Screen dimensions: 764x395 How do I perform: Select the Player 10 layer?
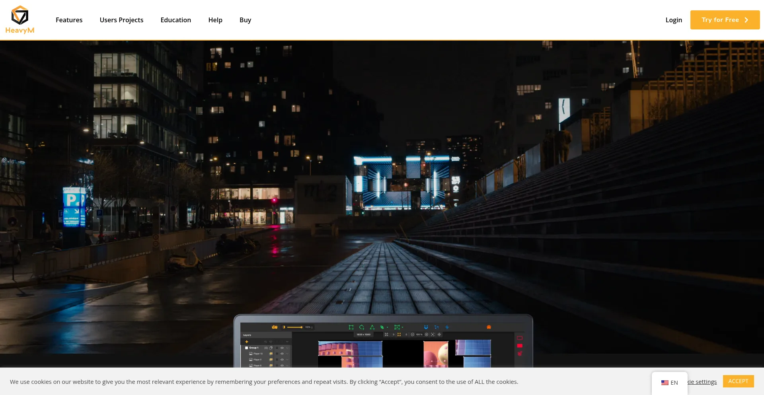click(258, 354)
